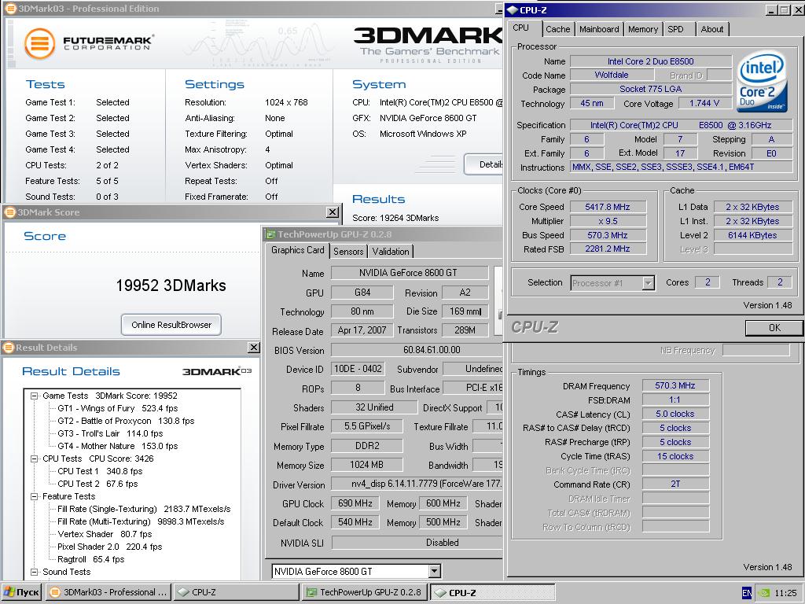
Task: Select CPU Test 2 67.6 fps row
Action: pyautogui.click(x=97, y=484)
